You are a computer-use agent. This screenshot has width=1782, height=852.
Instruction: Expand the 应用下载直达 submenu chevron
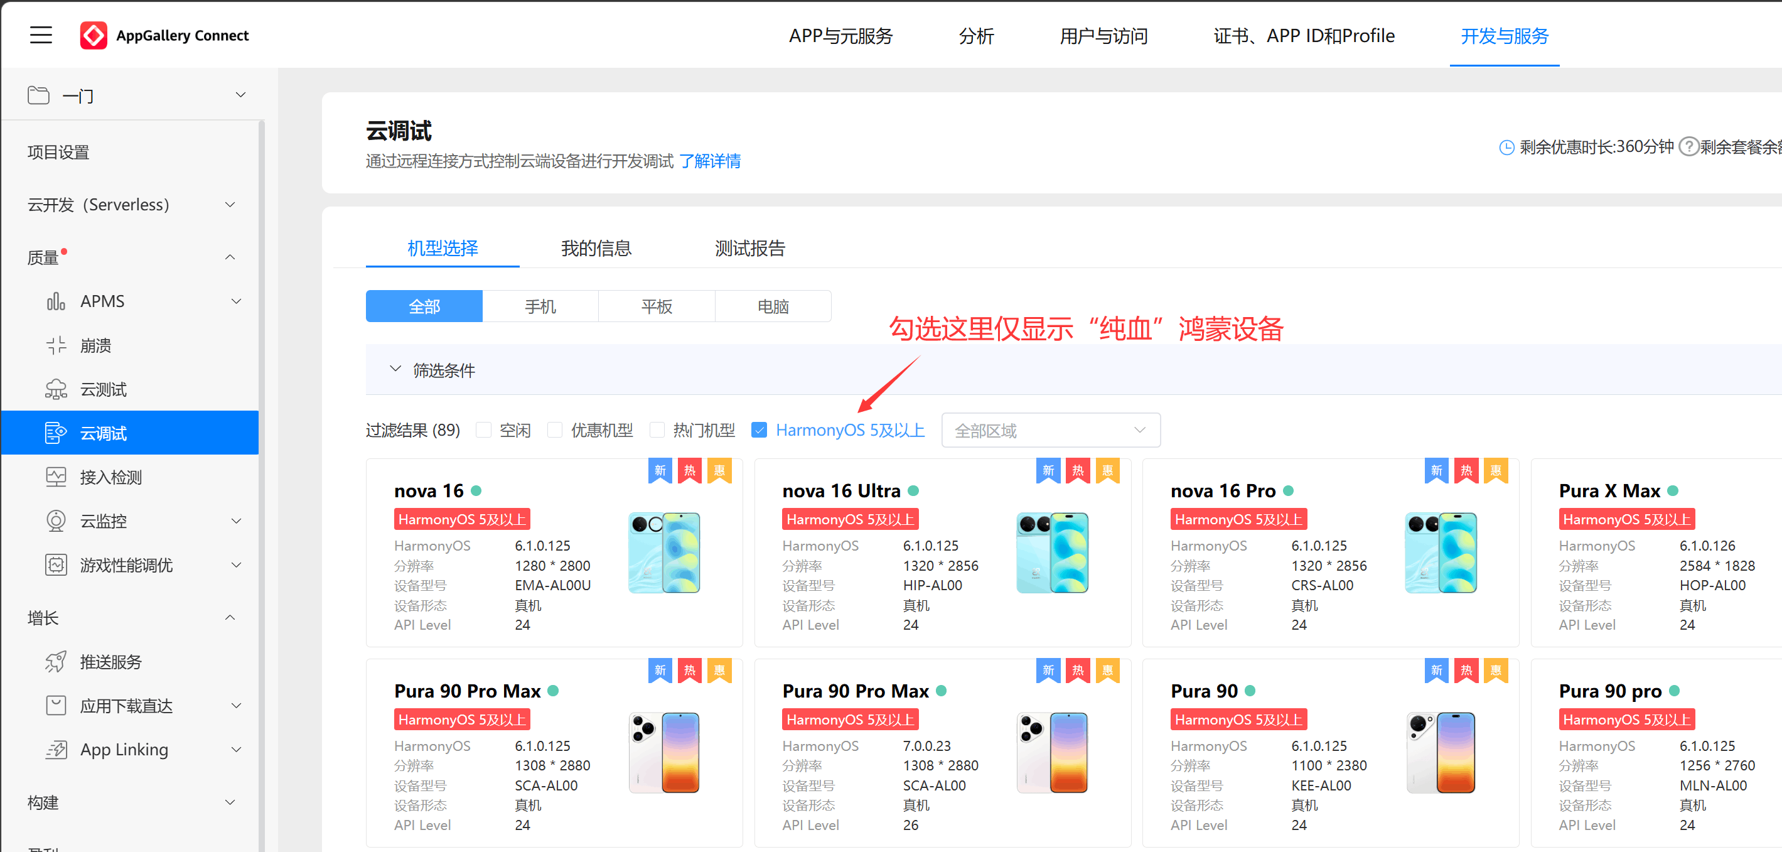tap(236, 705)
